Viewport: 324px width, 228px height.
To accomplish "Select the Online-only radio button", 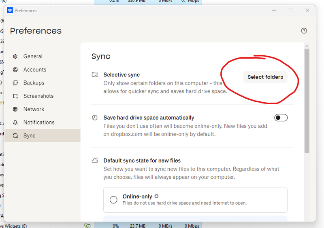I will click(x=113, y=200).
